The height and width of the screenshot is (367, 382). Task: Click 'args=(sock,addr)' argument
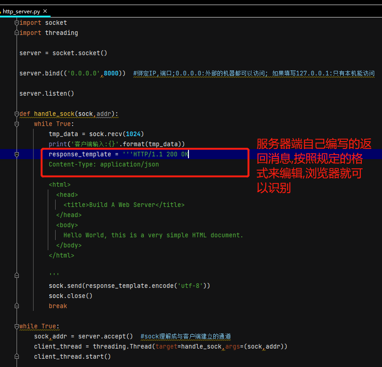tap(254, 346)
